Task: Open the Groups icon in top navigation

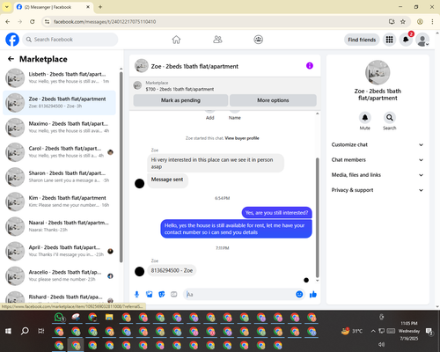Action: 258,40
